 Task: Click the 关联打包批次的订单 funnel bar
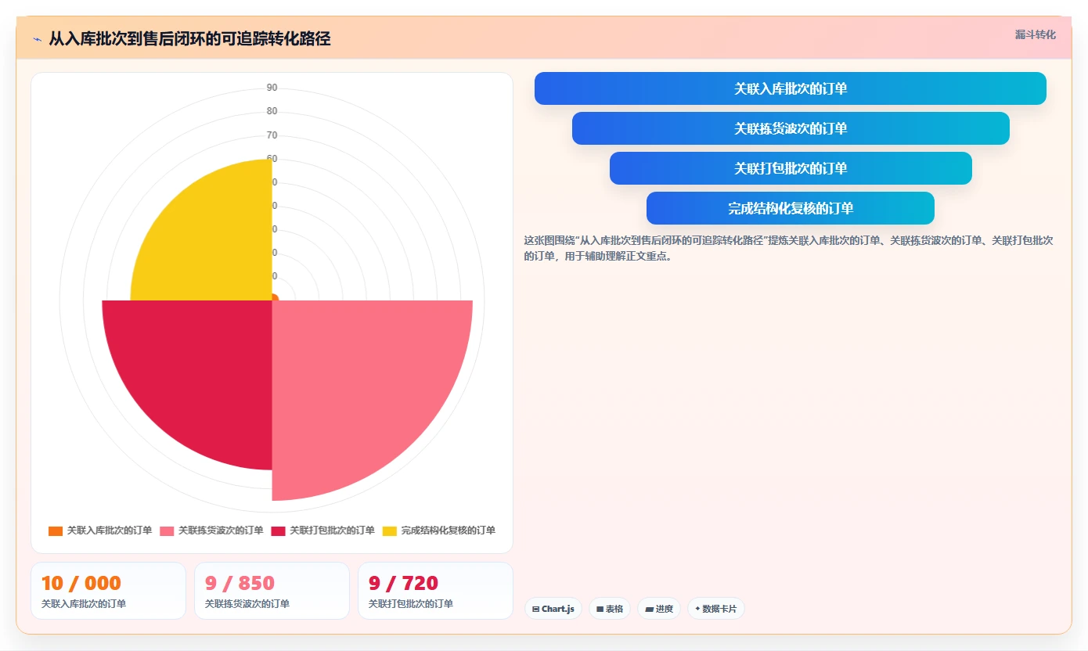pos(790,168)
